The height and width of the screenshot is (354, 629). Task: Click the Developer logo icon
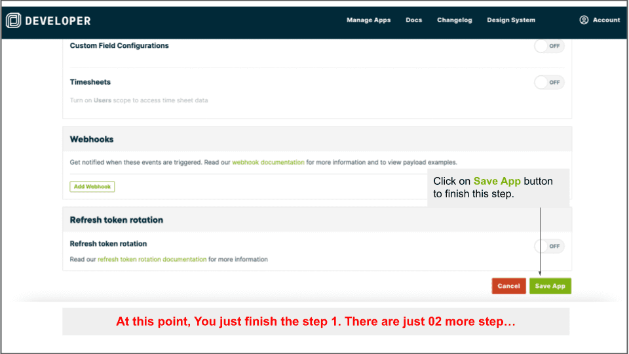pos(13,20)
